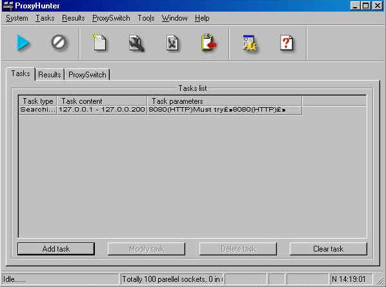Switch to the ProxySwitch tab
The width and height of the screenshot is (386, 287).
(x=87, y=75)
